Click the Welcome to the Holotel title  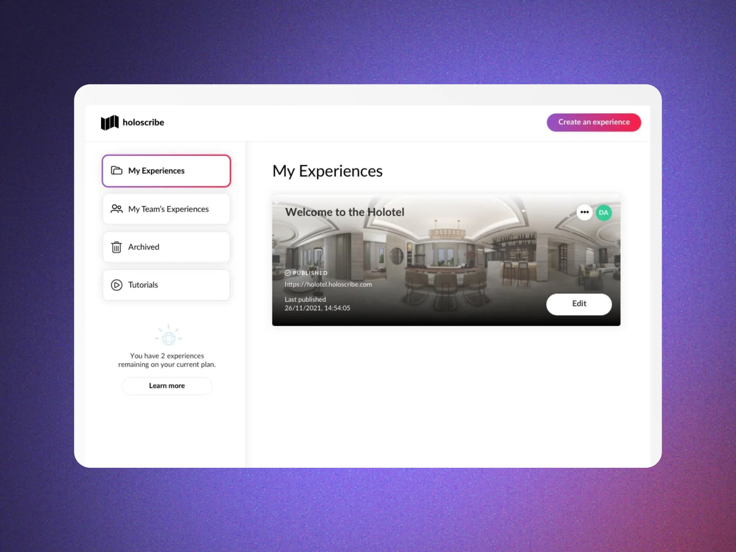(x=345, y=212)
